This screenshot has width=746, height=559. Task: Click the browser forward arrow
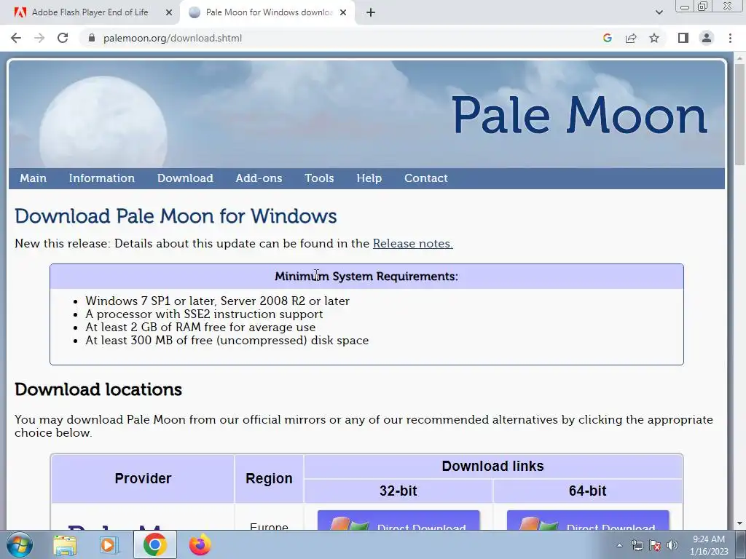tap(39, 38)
